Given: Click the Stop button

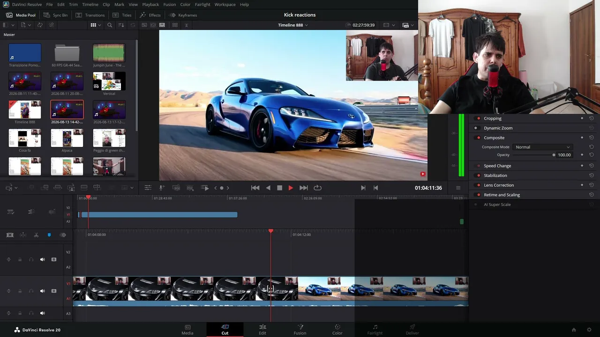Looking at the screenshot, I should [x=280, y=188].
